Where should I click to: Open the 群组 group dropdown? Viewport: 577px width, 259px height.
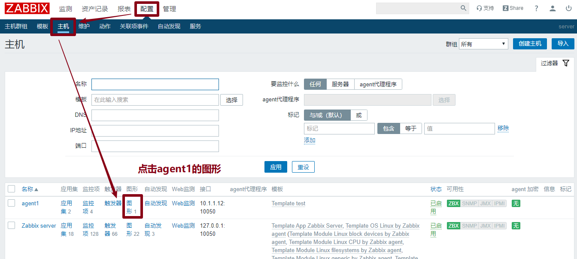(483, 44)
